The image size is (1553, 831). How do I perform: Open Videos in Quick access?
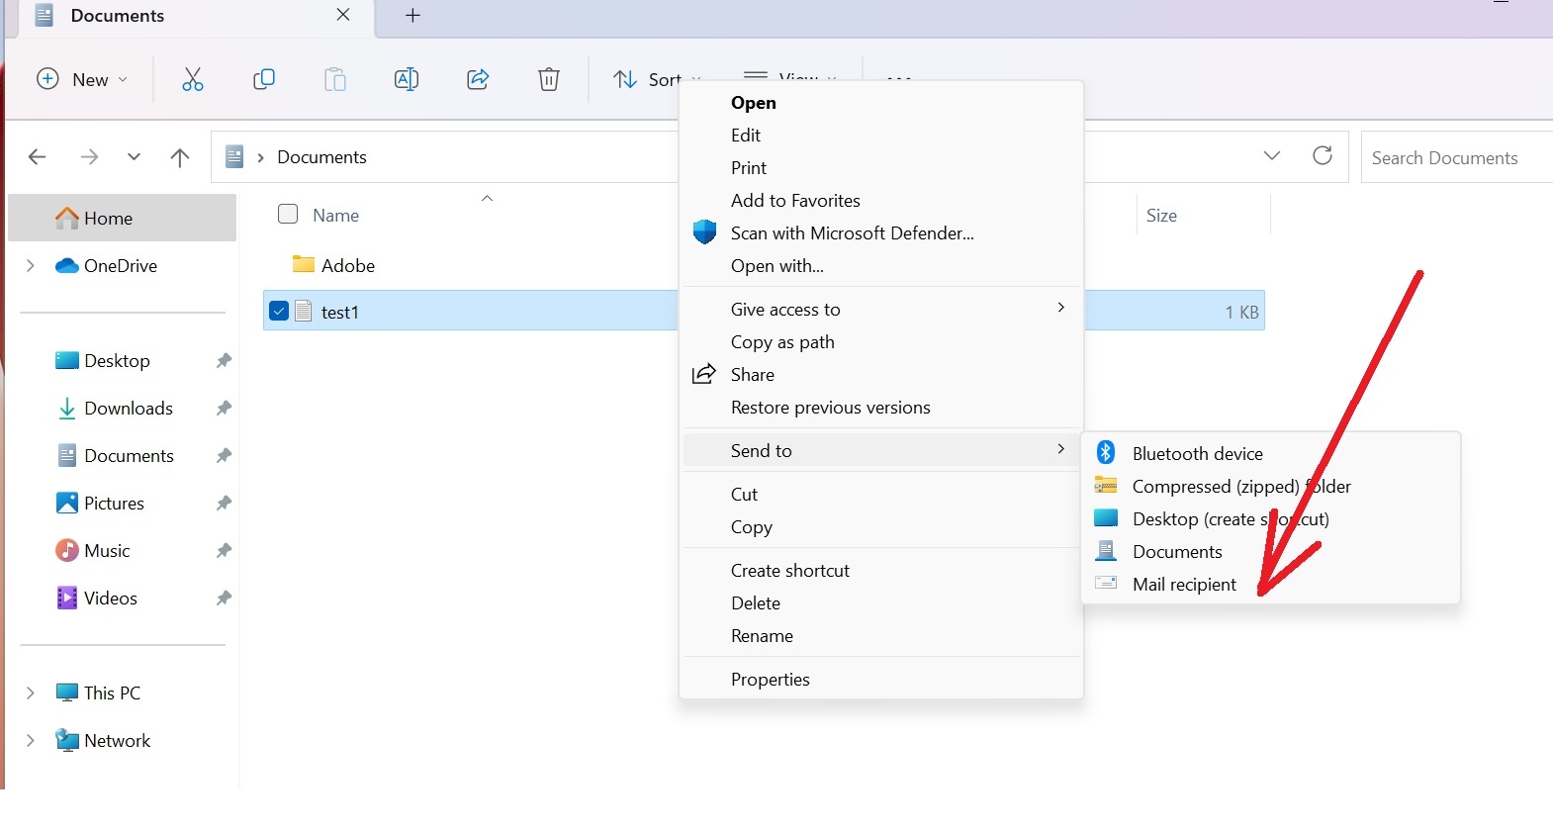click(110, 598)
